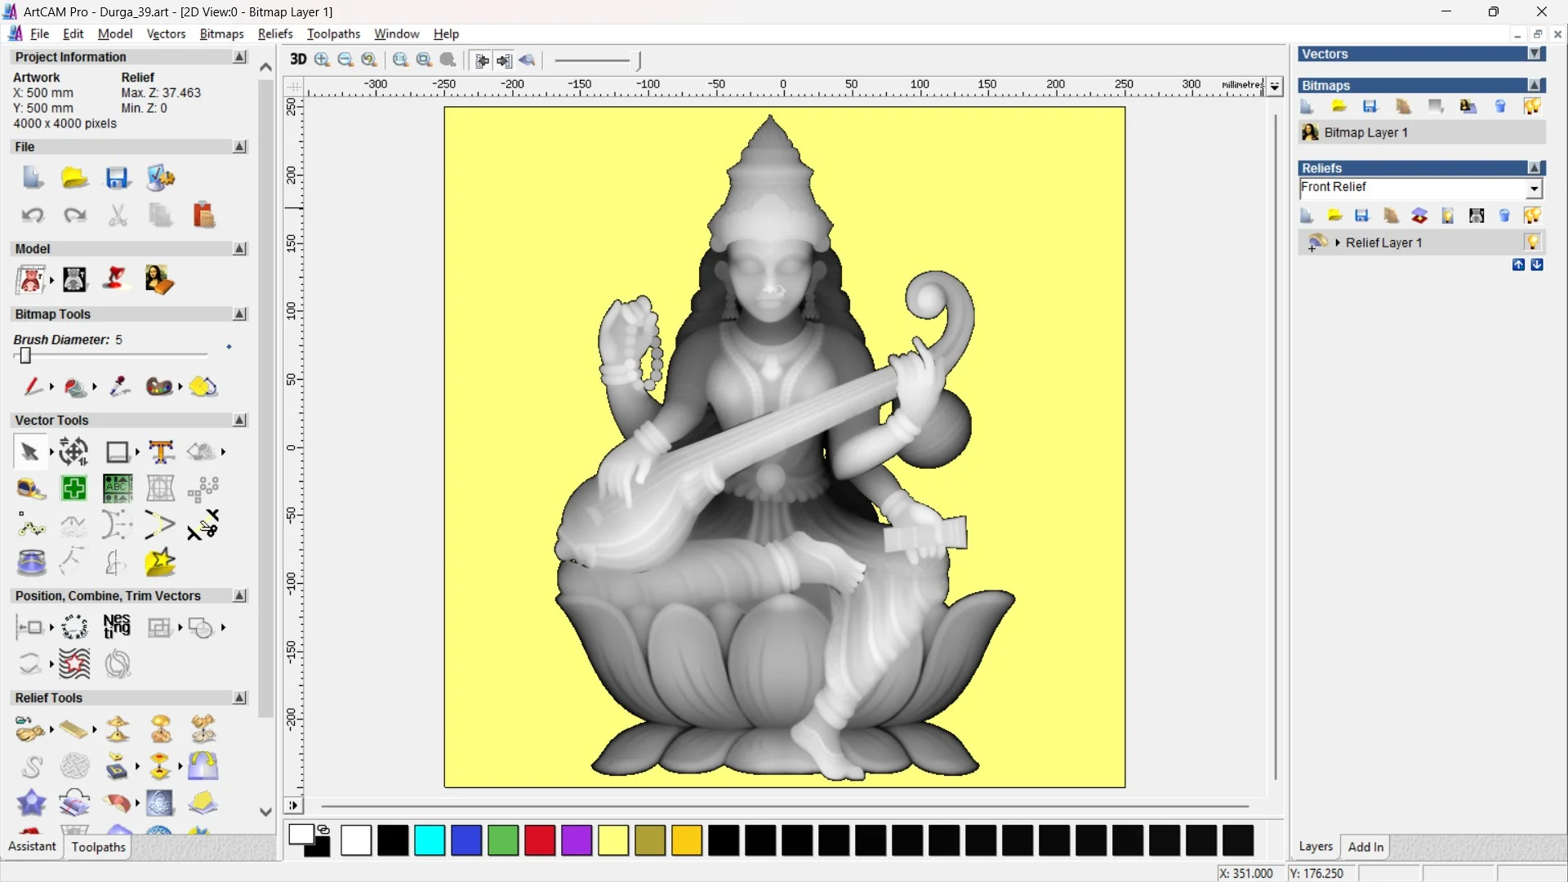
Task: Select the Paint brush bitmap tool
Action: click(32, 386)
